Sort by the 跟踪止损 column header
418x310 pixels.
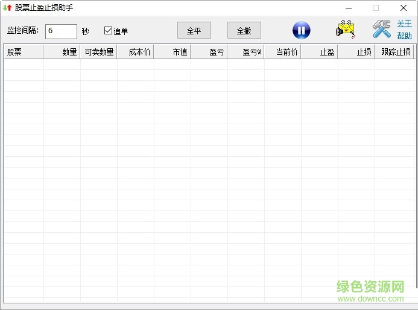(394, 52)
